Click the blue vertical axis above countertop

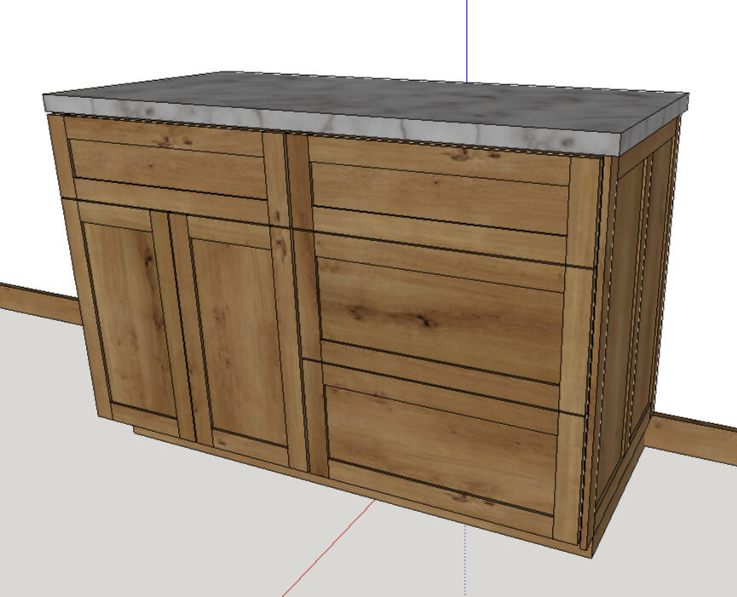click(x=466, y=41)
